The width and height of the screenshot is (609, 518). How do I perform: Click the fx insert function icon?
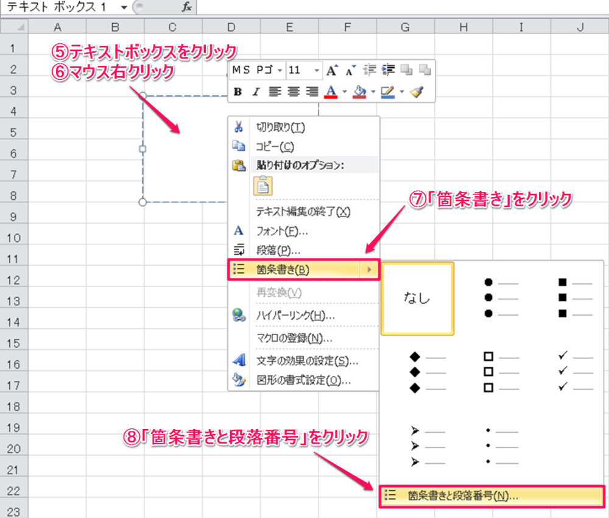pyautogui.click(x=187, y=7)
